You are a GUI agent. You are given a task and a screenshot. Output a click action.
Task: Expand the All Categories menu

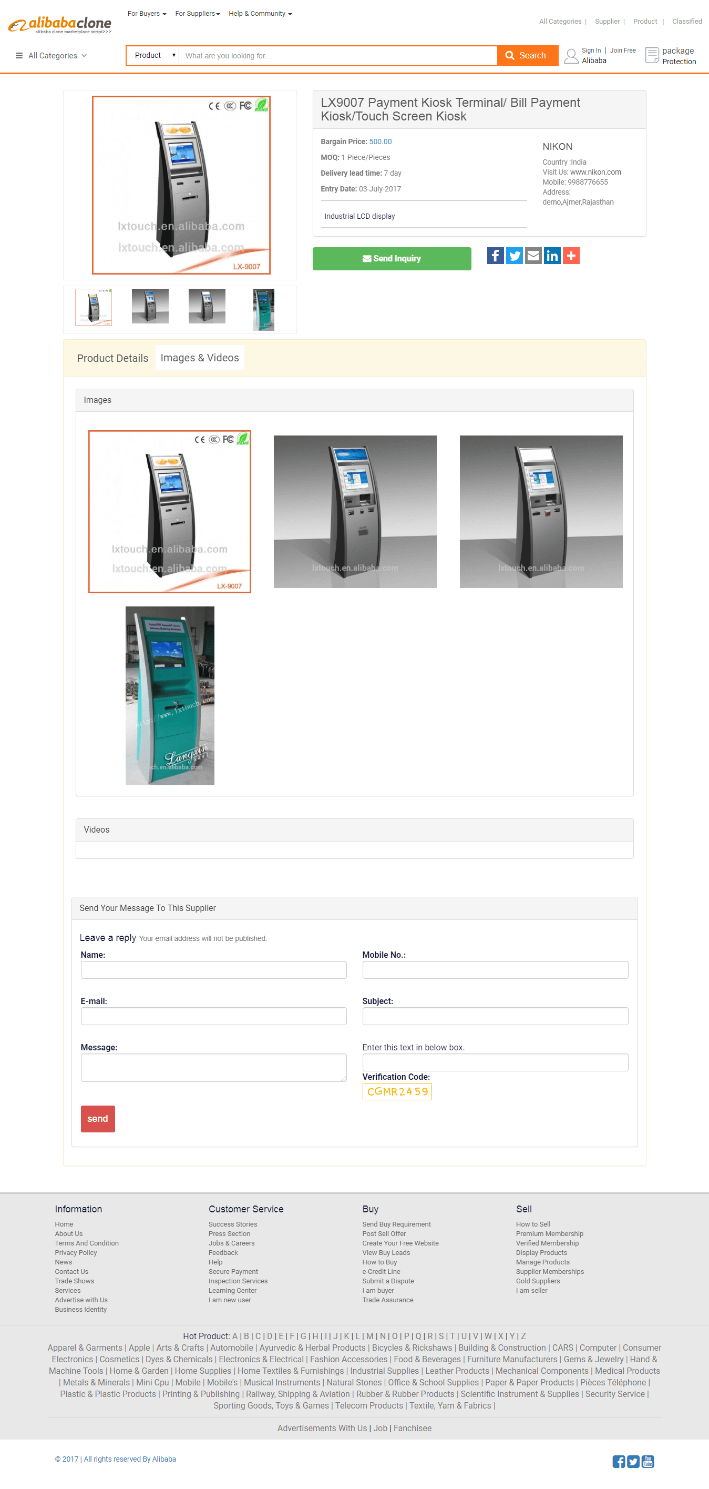[52, 56]
